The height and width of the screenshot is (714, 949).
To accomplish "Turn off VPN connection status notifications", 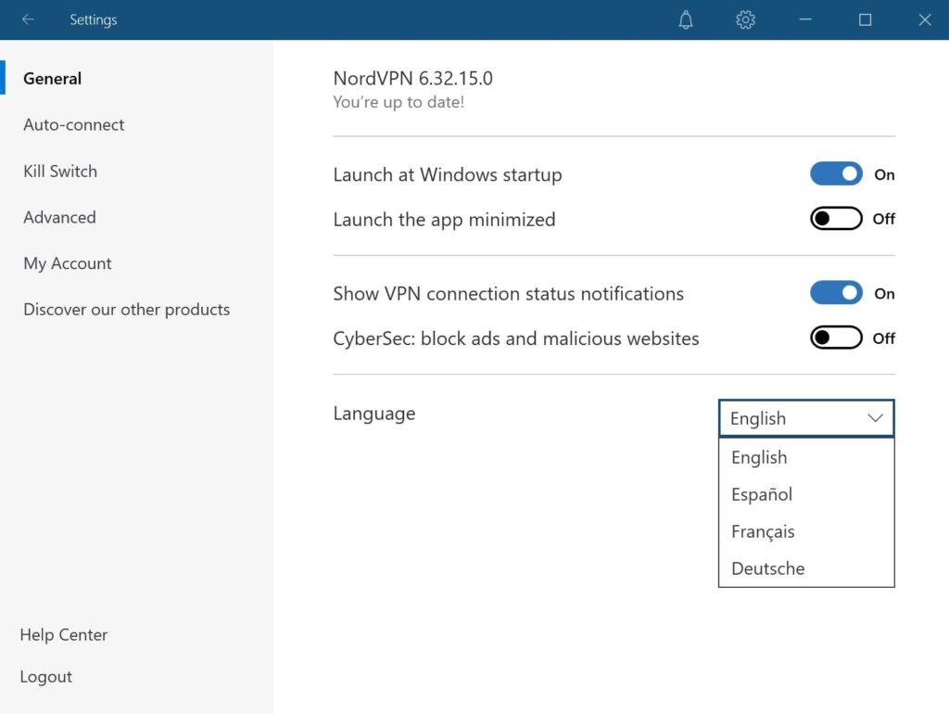I will [836, 293].
